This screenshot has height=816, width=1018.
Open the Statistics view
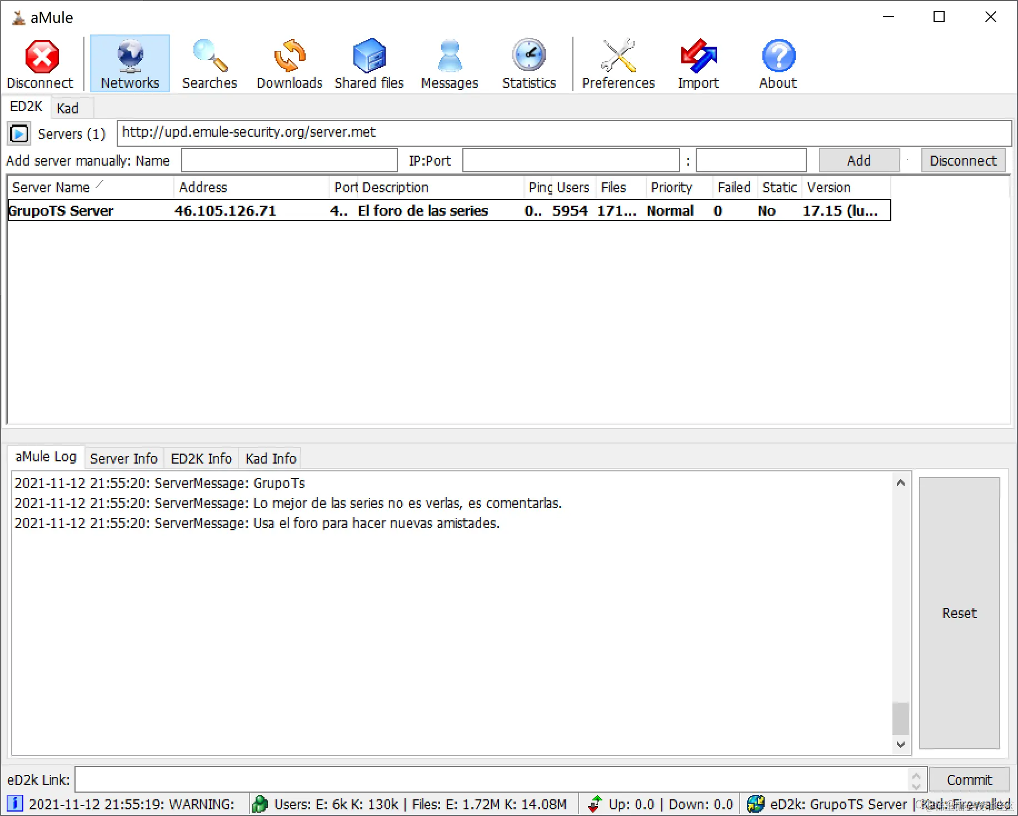coord(529,64)
